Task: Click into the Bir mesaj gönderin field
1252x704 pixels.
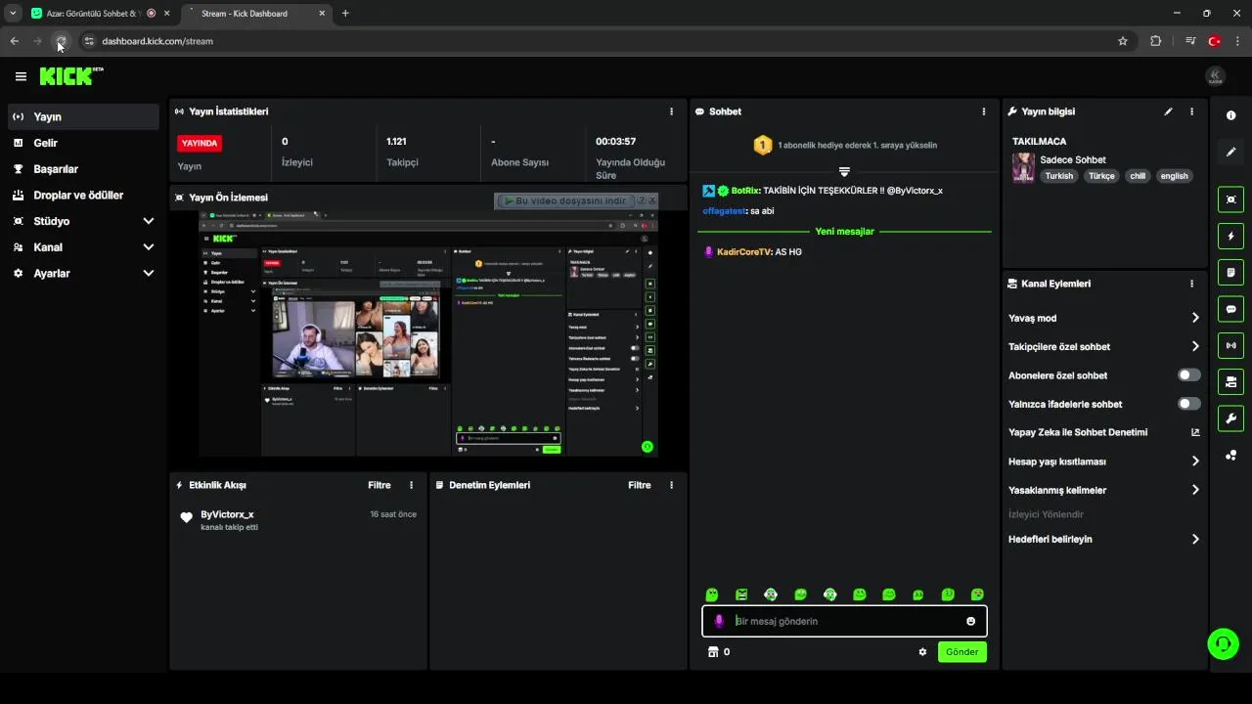Action: click(x=844, y=621)
